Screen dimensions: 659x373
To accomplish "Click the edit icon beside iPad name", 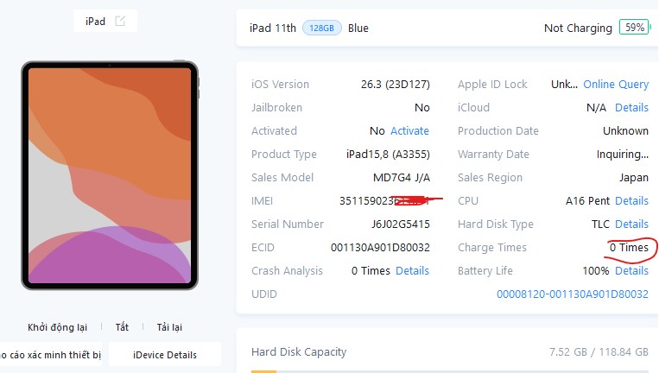I will coord(120,21).
